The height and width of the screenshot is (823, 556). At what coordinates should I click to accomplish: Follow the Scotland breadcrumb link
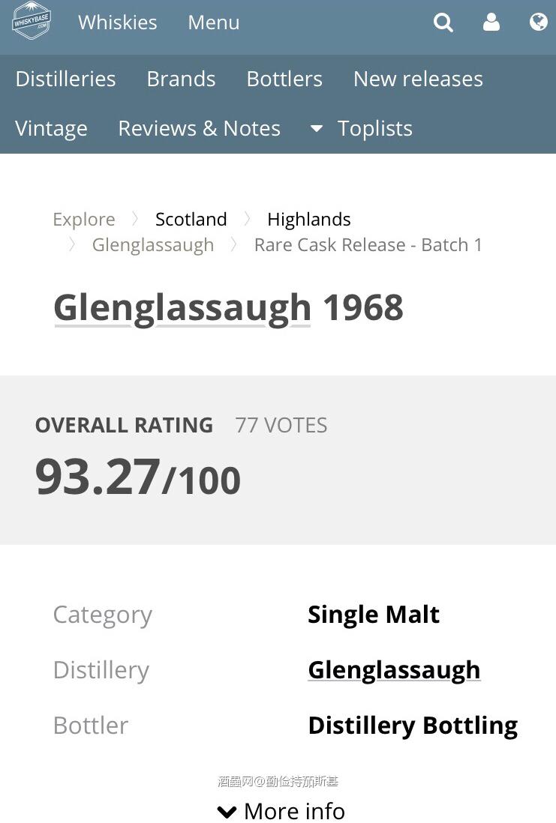[191, 219]
